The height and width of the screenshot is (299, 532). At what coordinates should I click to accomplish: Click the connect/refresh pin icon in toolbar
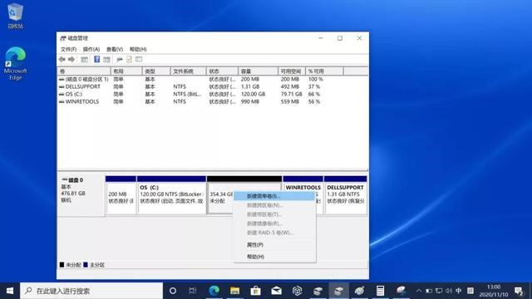(x=119, y=60)
